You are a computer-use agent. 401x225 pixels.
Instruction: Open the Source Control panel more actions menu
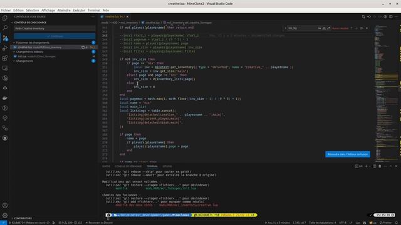tap(93, 17)
